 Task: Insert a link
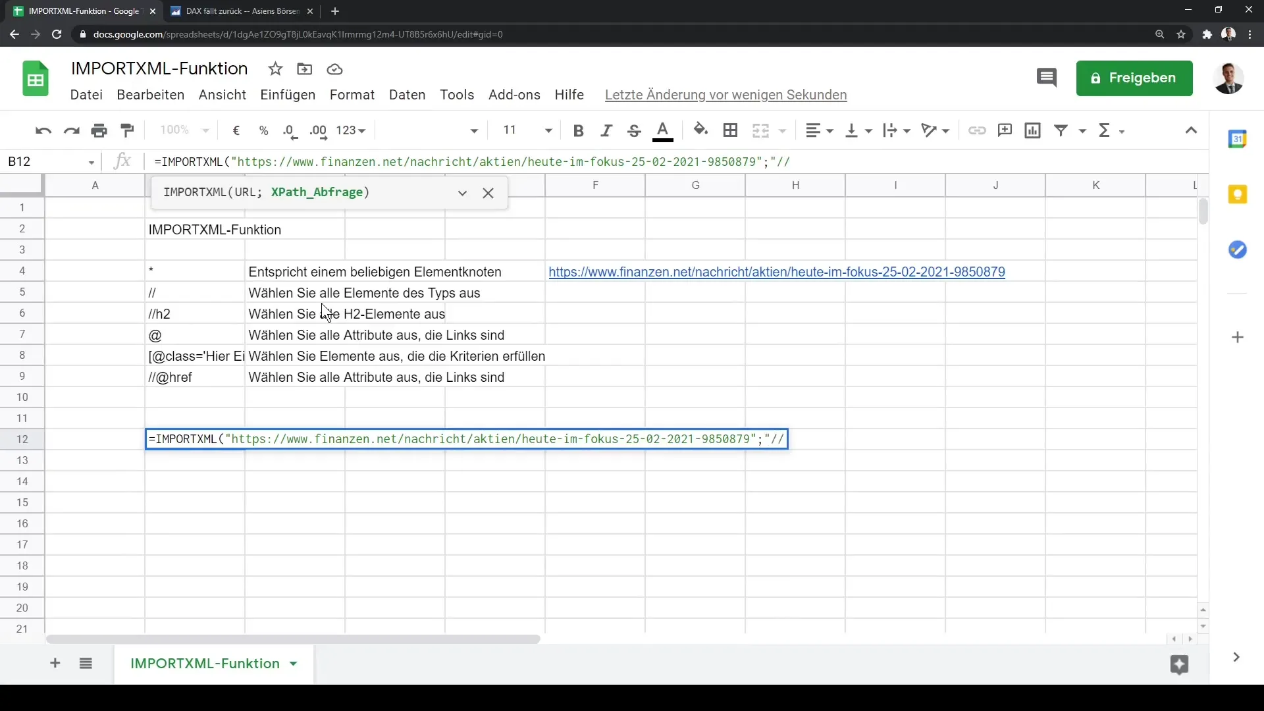coord(977,130)
